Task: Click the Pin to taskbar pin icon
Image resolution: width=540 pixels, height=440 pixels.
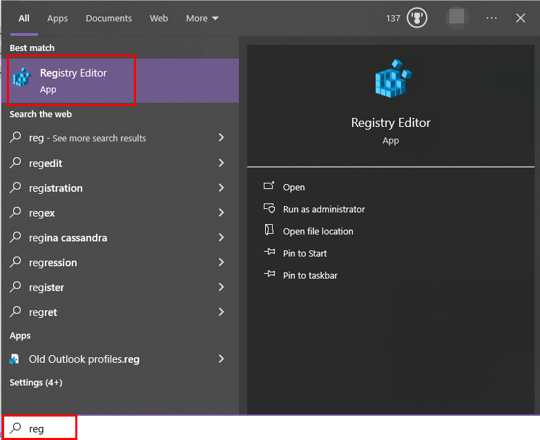Action: pos(269,274)
